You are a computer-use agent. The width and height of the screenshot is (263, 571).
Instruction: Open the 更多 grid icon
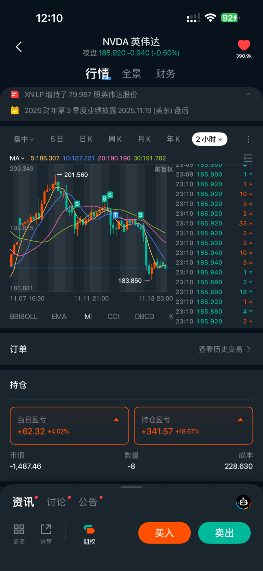tap(19, 529)
